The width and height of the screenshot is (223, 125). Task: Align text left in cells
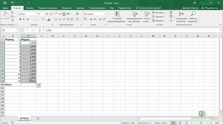(56, 19)
